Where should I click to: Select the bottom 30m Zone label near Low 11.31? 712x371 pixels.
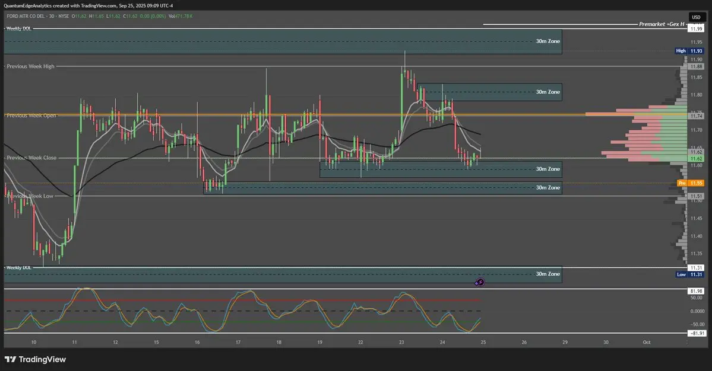click(548, 274)
